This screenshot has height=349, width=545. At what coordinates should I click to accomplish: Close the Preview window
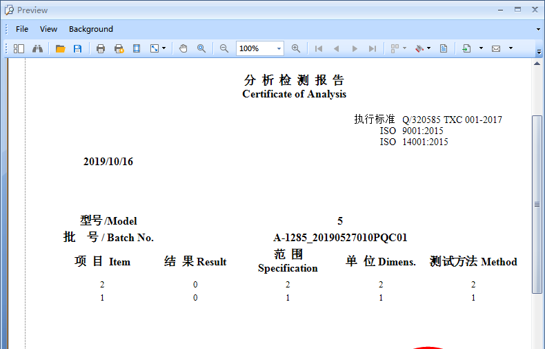[535, 10]
